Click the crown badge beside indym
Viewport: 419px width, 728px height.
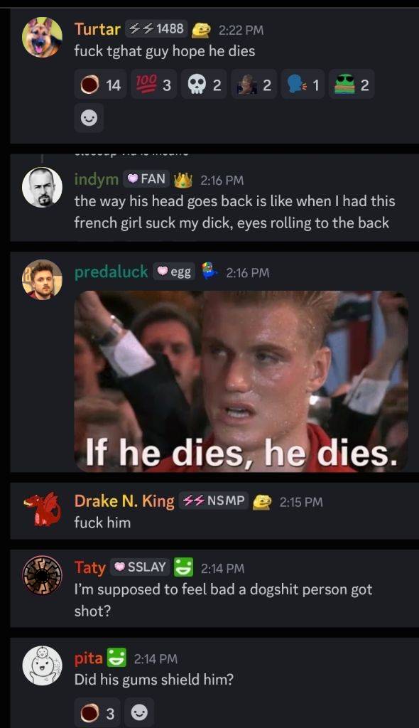pyautogui.click(x=183, y=180)
